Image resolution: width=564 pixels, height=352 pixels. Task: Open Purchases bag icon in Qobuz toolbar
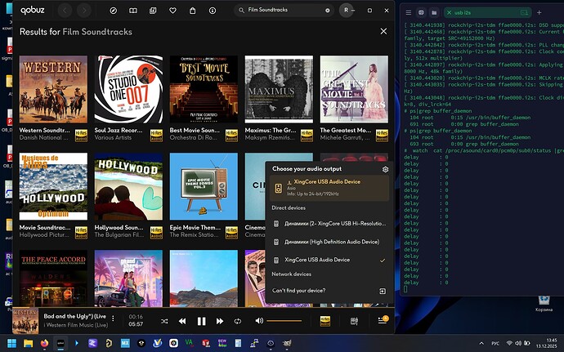pyautogui.click(x=192, y=11)
